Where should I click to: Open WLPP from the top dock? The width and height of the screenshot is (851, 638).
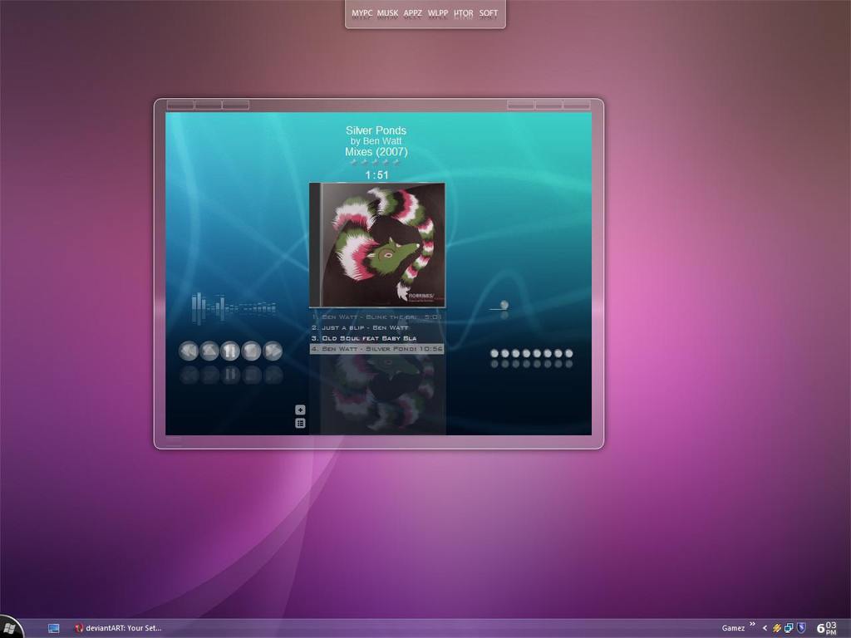click(x=438, y=13)
